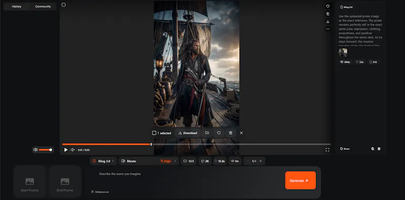Change the 16:9 aspect ratio option
This screenshot has width=405, height=200.
pos(188,161)
